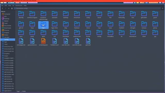Select the Thunar folder
This screenshot has width=165, height=93.
88,34
